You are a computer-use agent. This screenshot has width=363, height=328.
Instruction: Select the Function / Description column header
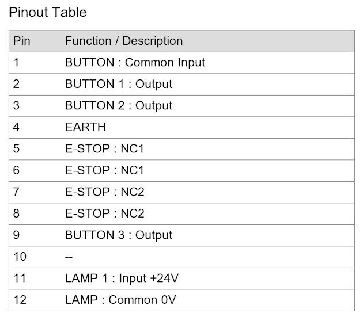[124, 41]
